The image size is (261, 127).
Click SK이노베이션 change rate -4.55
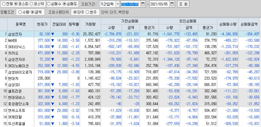coord(75,66)
